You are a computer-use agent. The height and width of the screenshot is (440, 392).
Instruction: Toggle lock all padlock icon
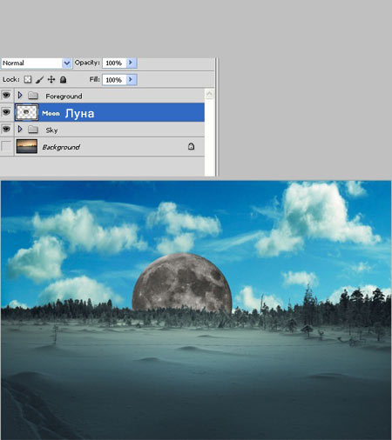pyautogui.click(x=63, y=79)
